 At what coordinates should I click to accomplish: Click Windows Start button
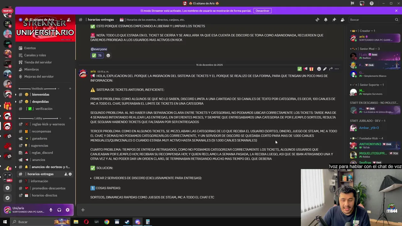(5, 222)
